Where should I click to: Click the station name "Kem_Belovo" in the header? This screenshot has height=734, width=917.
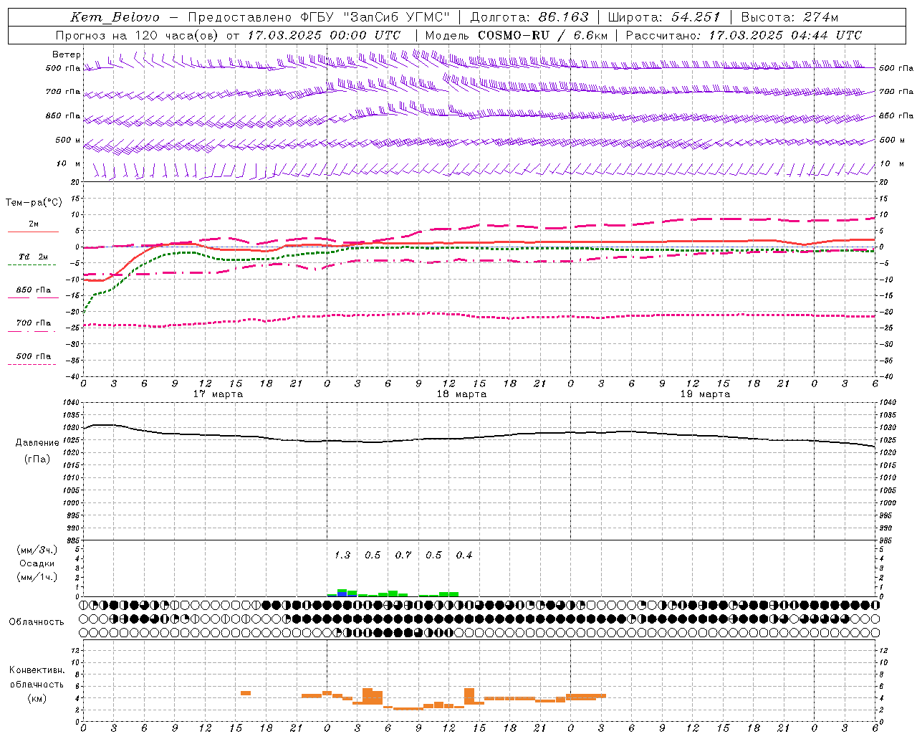click(x=115, y=17)
